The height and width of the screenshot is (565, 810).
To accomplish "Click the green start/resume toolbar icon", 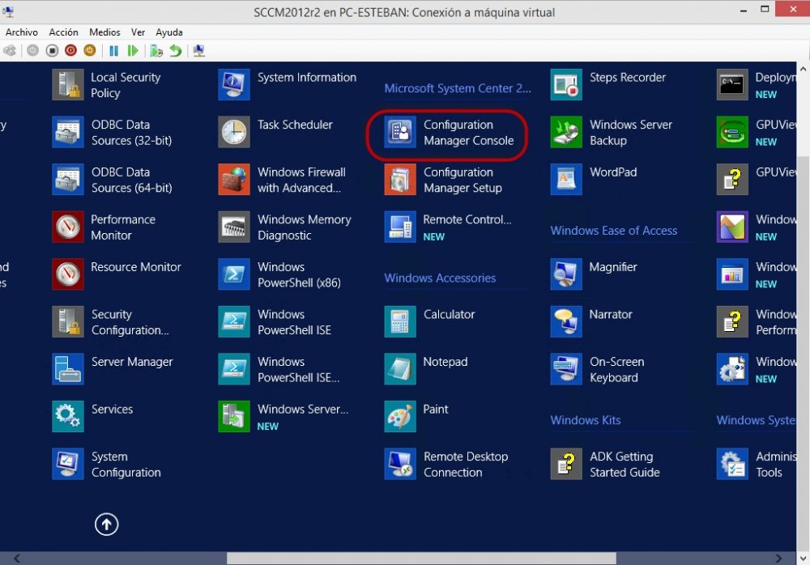I will coord(133,51).
